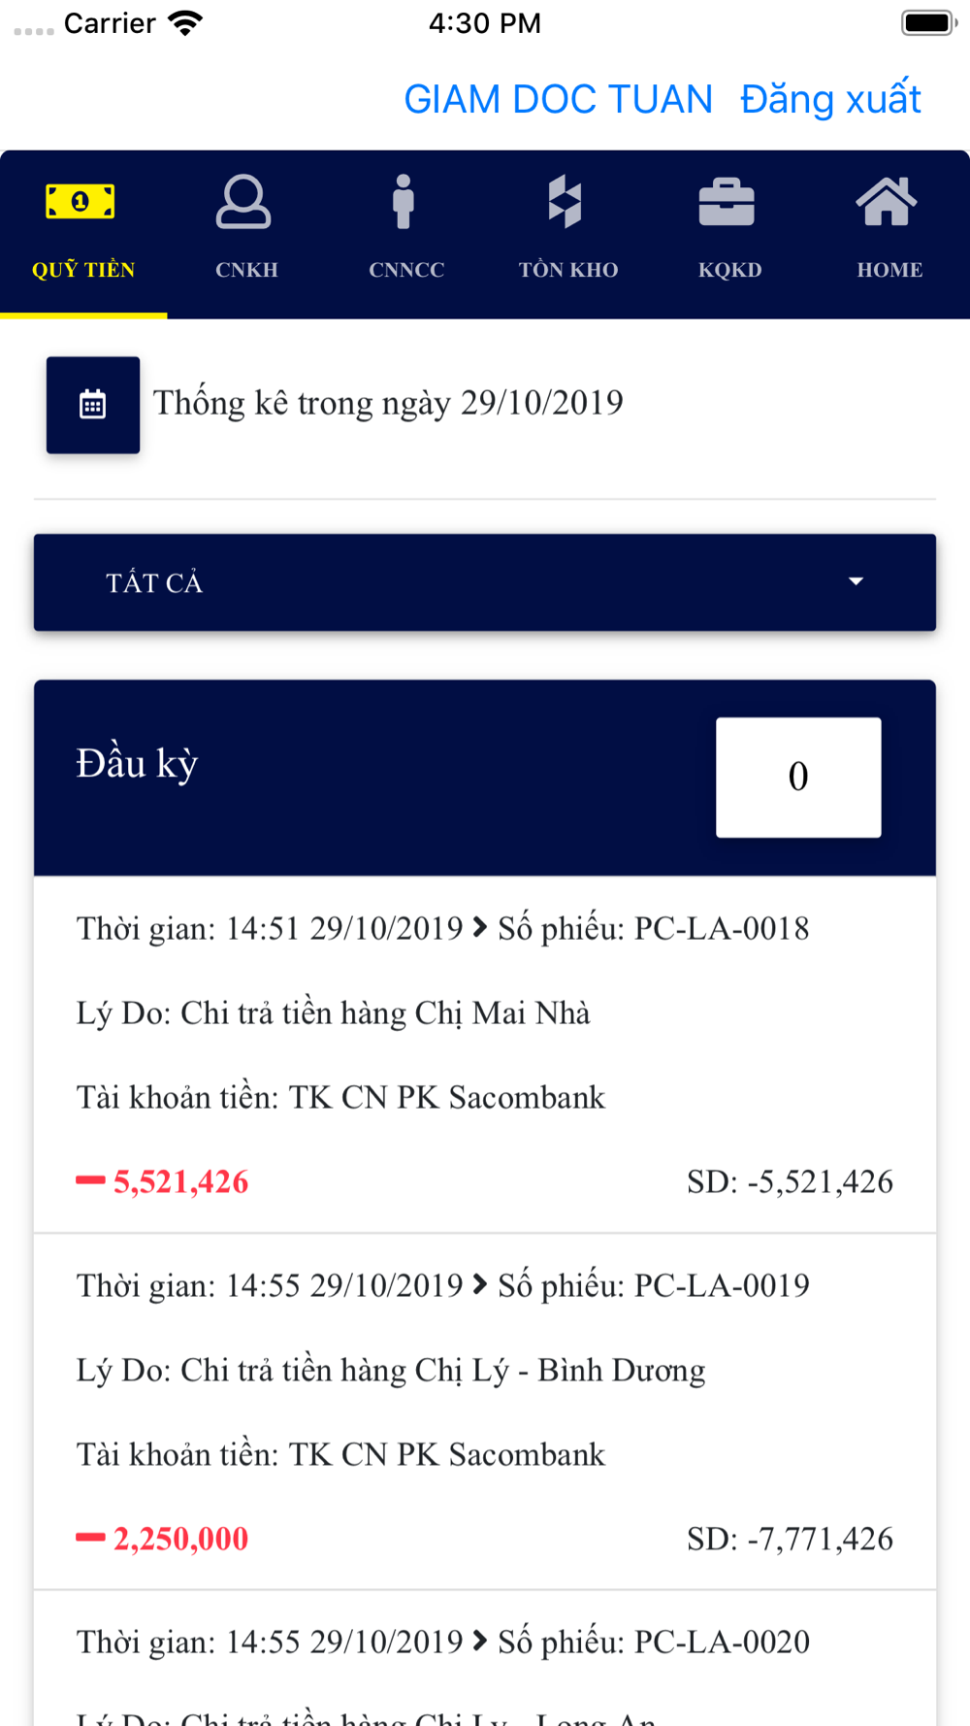The width and height of the screenshot is (970, 1726).
Task: Click the TẤT CẢ dropdown arrow
Action: click(x=856, y=581)
